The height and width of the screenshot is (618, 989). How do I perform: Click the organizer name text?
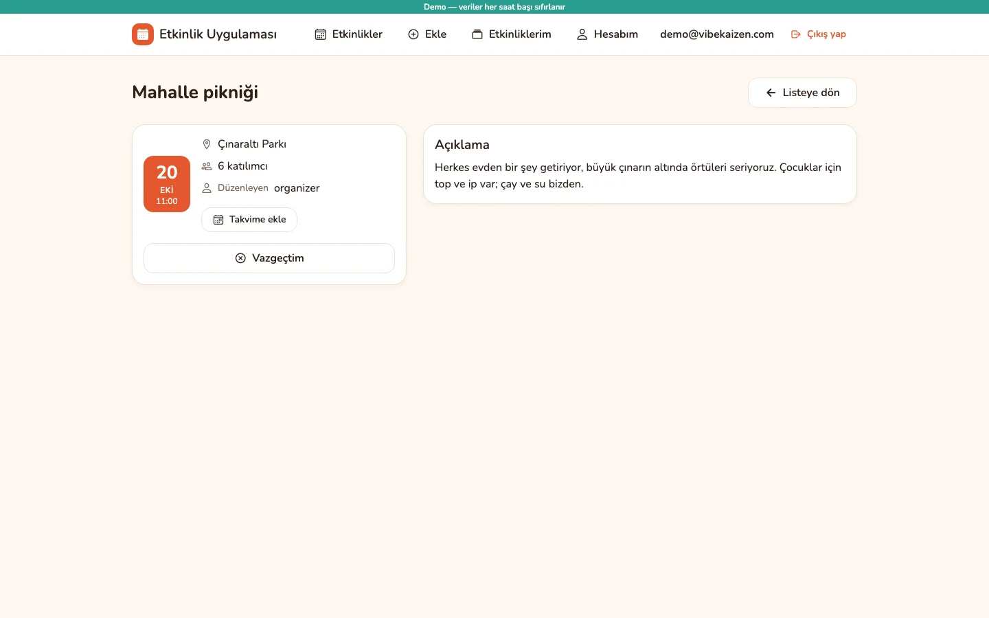click(297, 188)
